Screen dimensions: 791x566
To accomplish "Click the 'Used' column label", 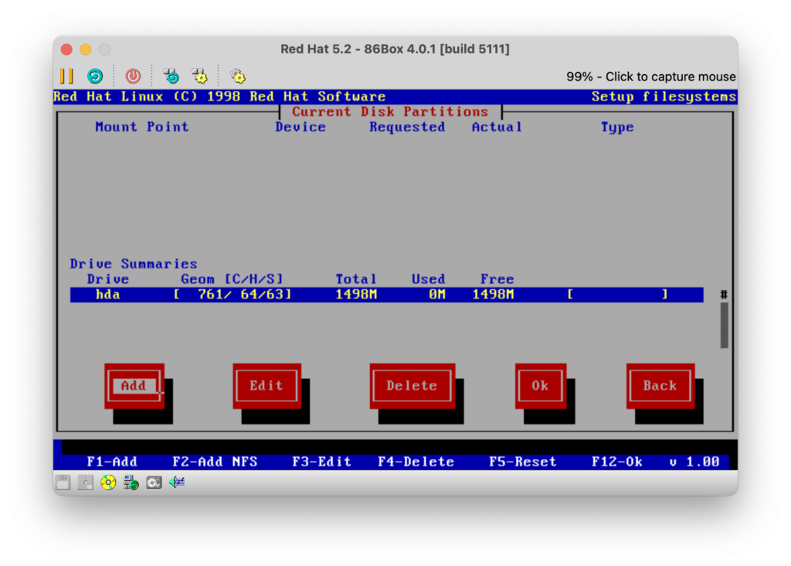I will pos(428,279).
